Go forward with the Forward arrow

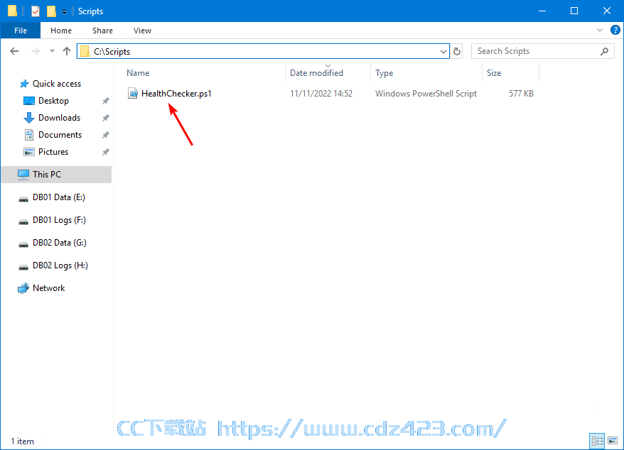click(x=36, y=51)
